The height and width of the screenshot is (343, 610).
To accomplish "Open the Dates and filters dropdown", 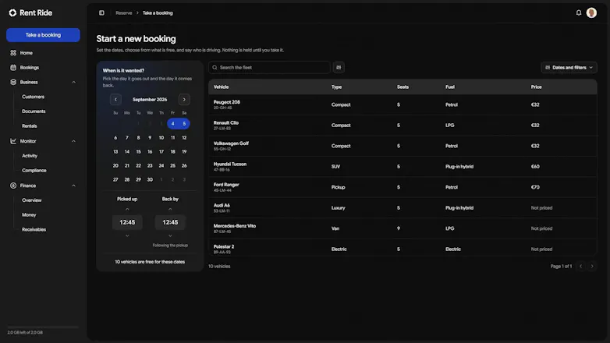I will point(569,68).
